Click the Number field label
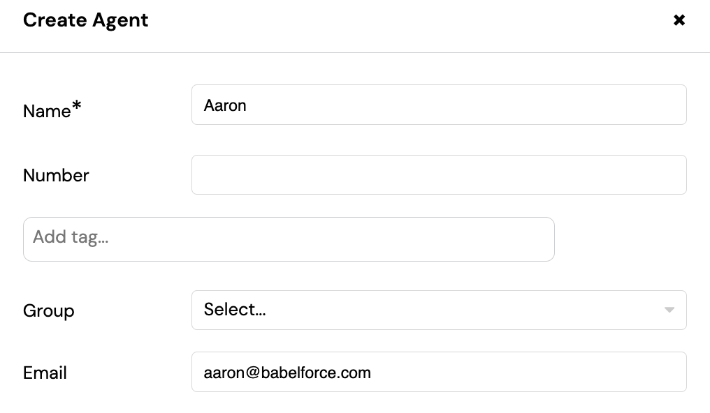 (56, 175)
